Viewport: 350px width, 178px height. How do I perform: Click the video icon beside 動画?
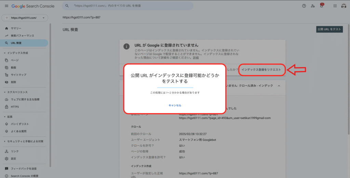coord(6,67)
